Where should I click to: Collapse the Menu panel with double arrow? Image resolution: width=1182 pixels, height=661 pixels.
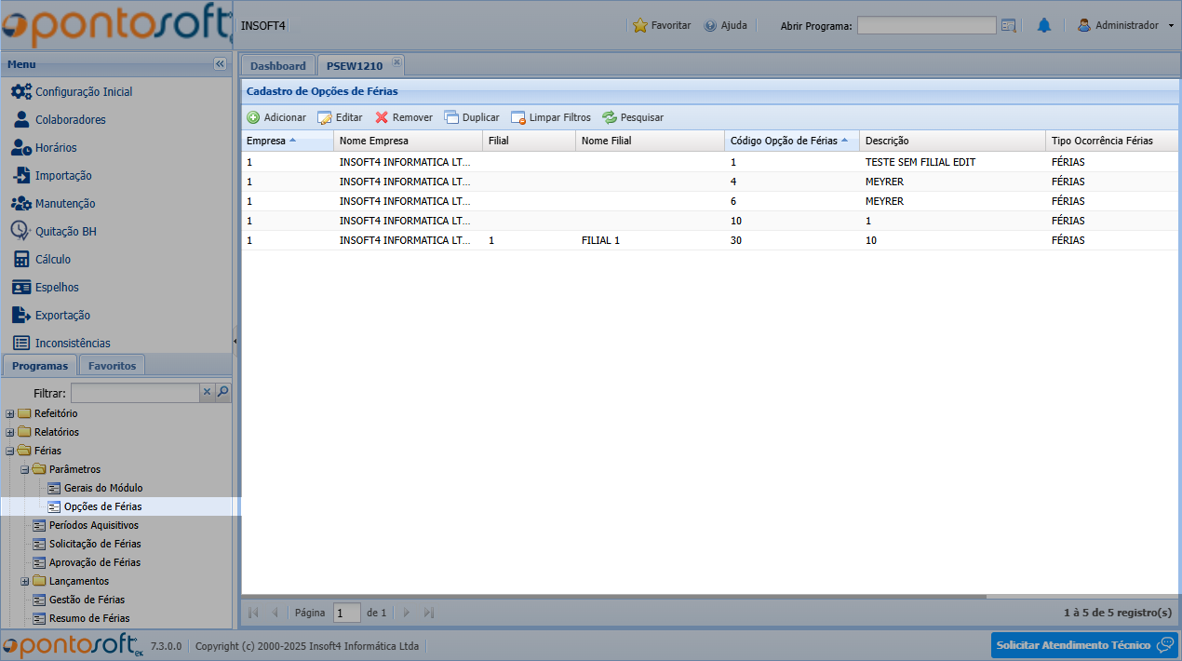[x=220, y=64]
